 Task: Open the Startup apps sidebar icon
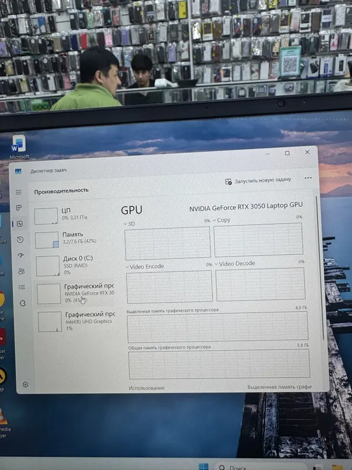pos(21,256)
